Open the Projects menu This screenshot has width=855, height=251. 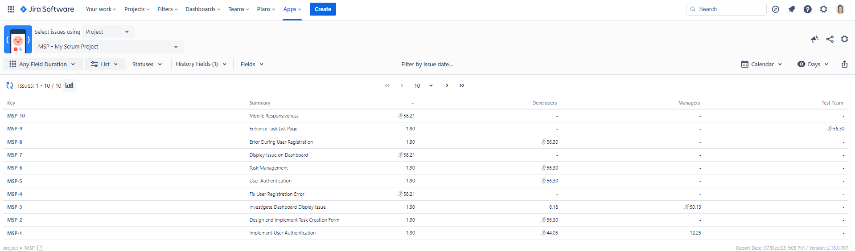pyautogui.click(x=137, y=9)
